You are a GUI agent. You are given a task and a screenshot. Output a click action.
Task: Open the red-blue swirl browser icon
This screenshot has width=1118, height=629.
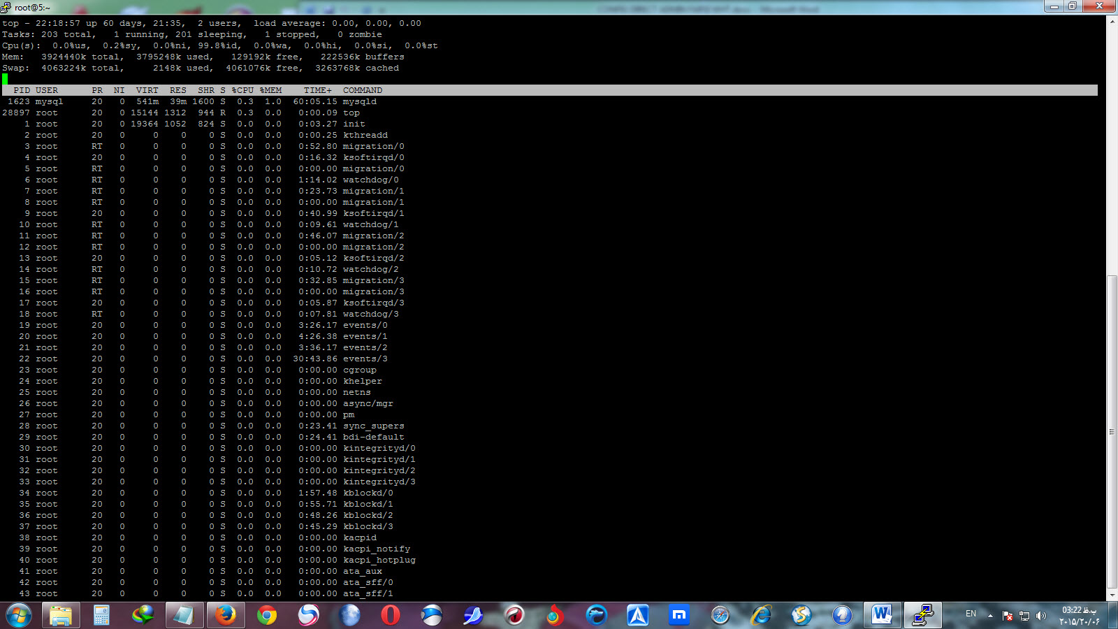click(x=307, y=616)
